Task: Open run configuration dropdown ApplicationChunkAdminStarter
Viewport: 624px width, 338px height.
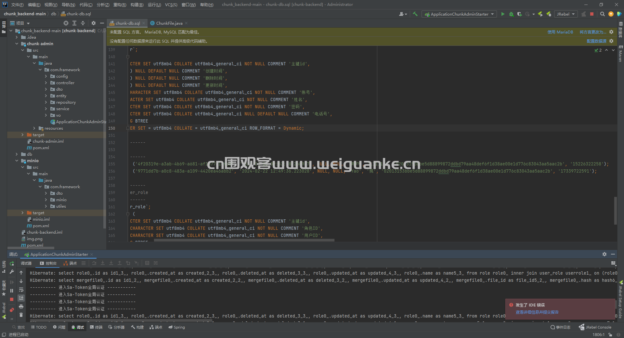Action: pos(459,14)
